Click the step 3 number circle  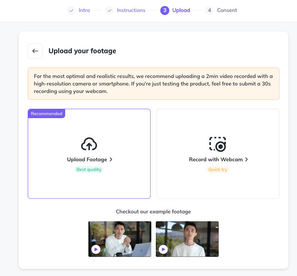point(165,10)
